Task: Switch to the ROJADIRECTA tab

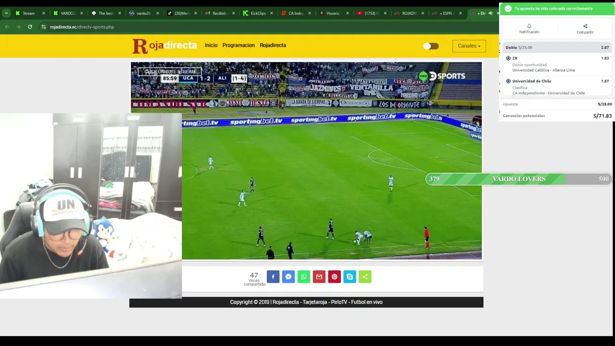Action: pos(409,13)
